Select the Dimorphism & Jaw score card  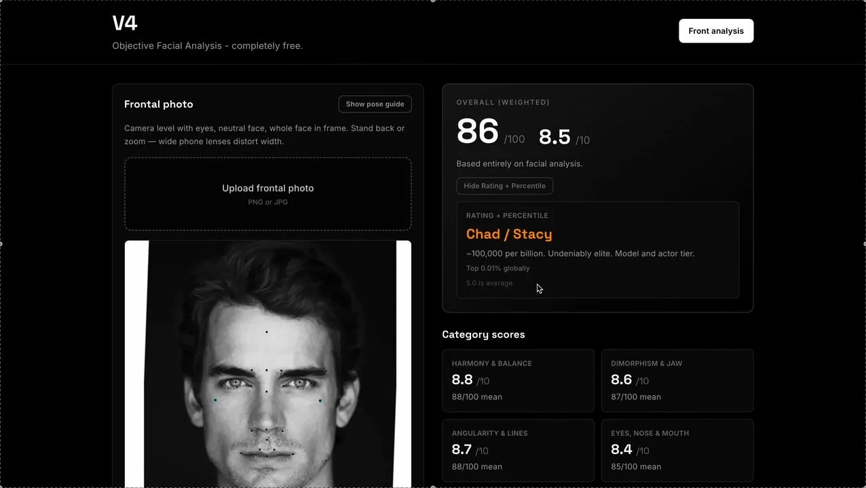point(677,380)
